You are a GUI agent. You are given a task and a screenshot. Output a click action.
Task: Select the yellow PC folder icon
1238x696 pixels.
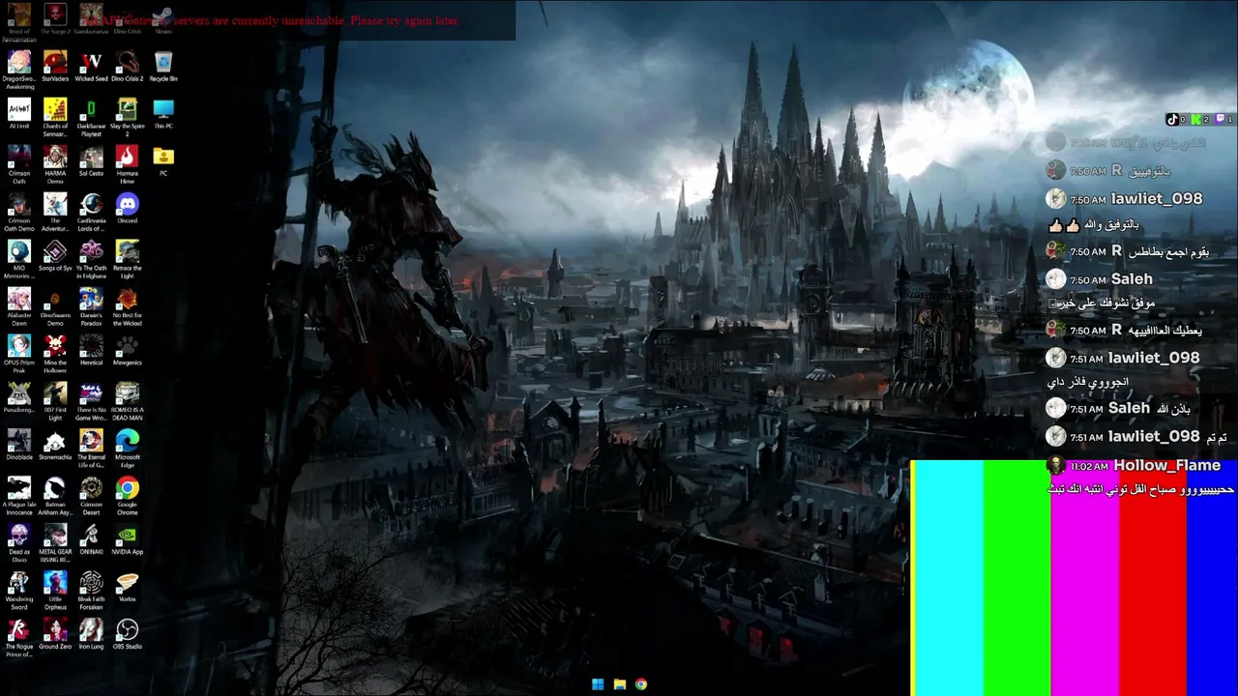point(163,159)
